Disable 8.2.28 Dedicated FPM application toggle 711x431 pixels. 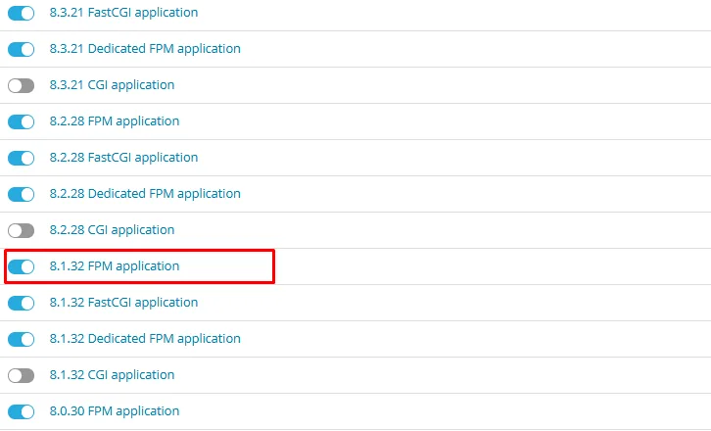coord(21,194)
